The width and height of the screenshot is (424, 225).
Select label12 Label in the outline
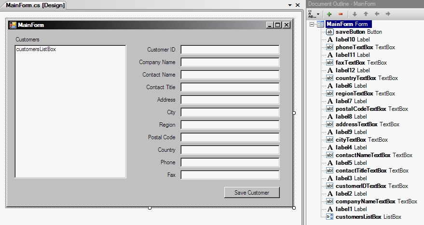pyautogui.click(x=352, y=70)
